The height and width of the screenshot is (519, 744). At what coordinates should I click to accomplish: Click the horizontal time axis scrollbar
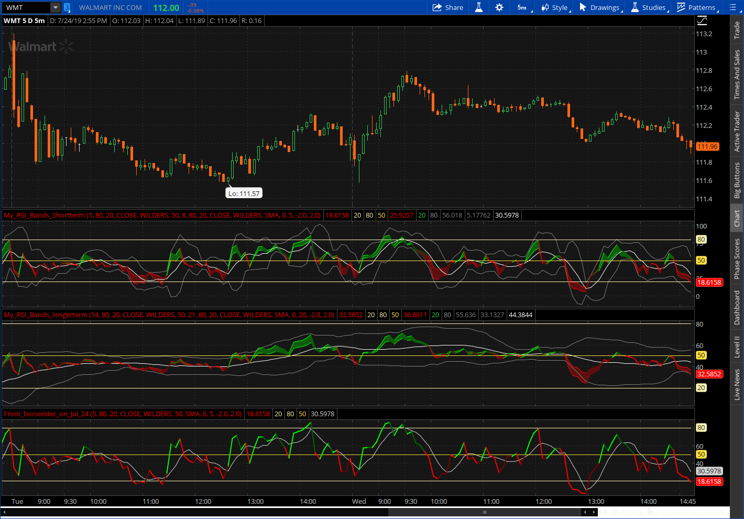pyautogui.click(x=485, y=512)
